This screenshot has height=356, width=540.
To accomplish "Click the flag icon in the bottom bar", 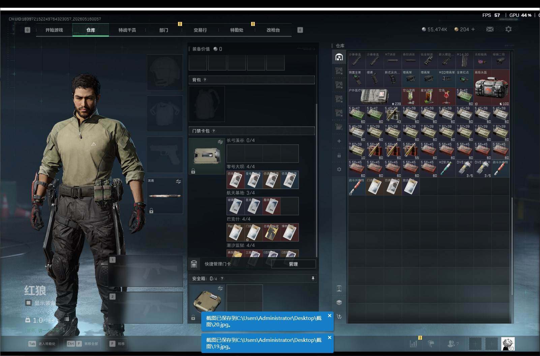I will (431, 344).
